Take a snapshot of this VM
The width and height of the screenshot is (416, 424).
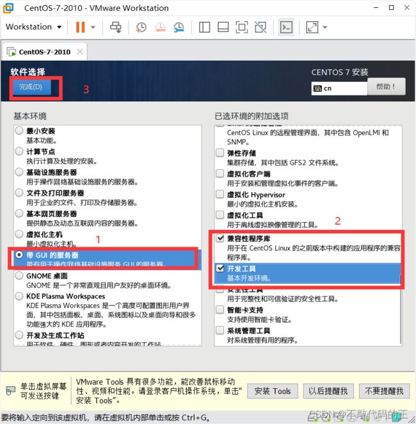click(141, 27)
